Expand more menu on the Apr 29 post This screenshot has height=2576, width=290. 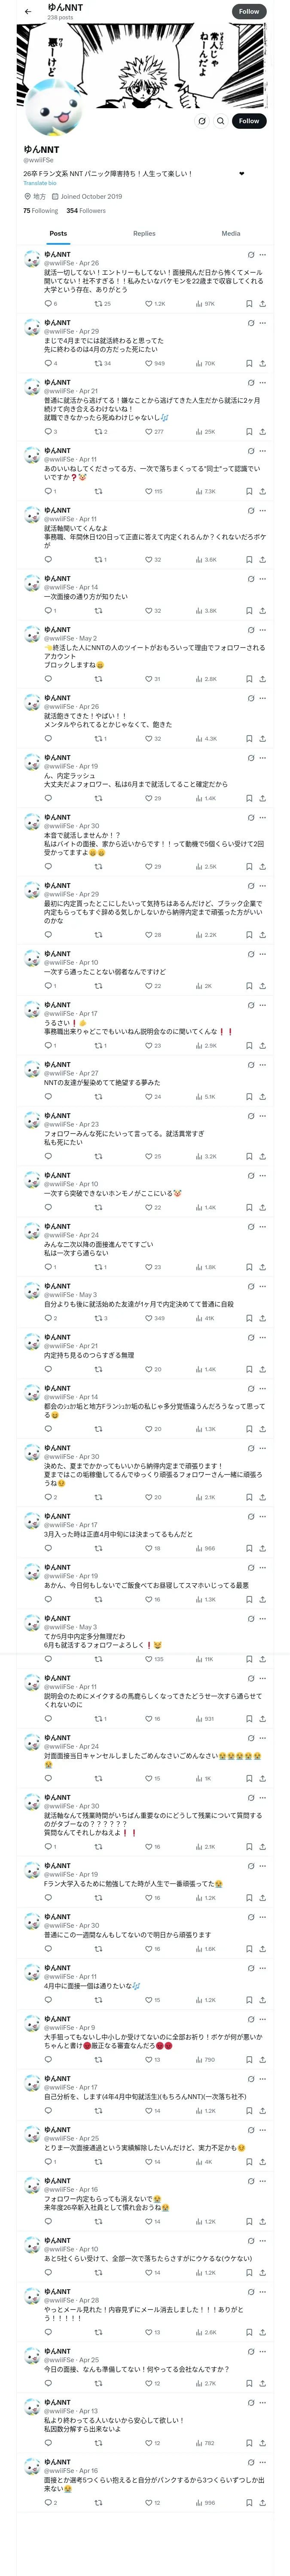coord(263,323)
